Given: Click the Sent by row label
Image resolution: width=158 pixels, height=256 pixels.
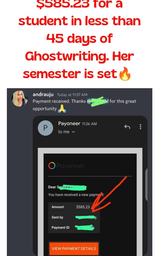Looking at the screenshot, I should click(57, 217).
